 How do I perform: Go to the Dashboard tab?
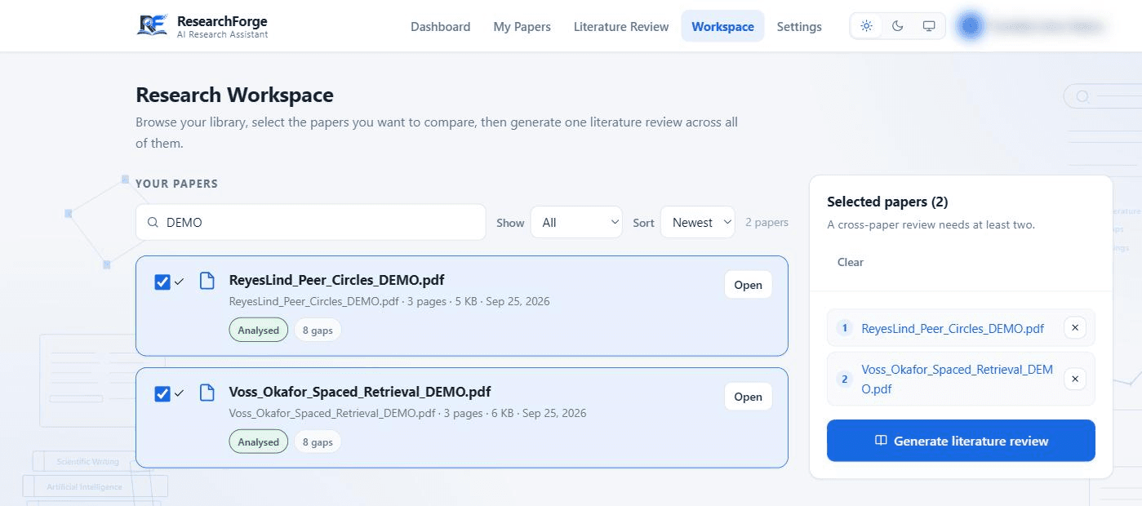(441, 26)
